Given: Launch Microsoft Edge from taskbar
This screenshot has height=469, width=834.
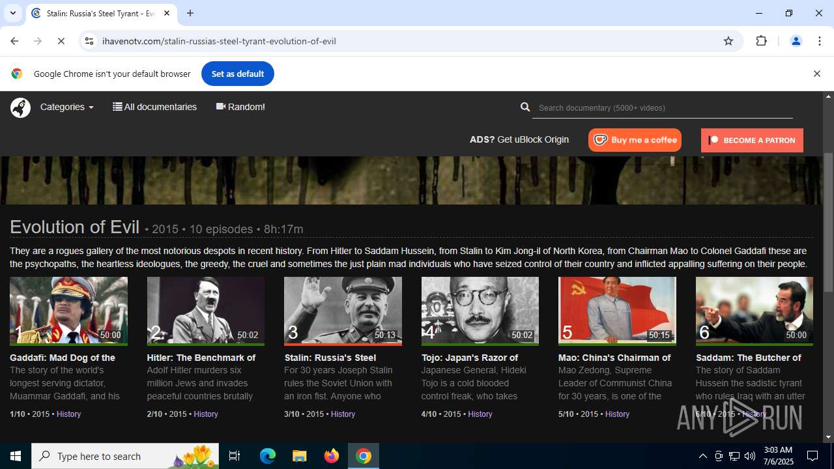Looking at the screenshot, I should pyautogui.click(x=268, y=456).
